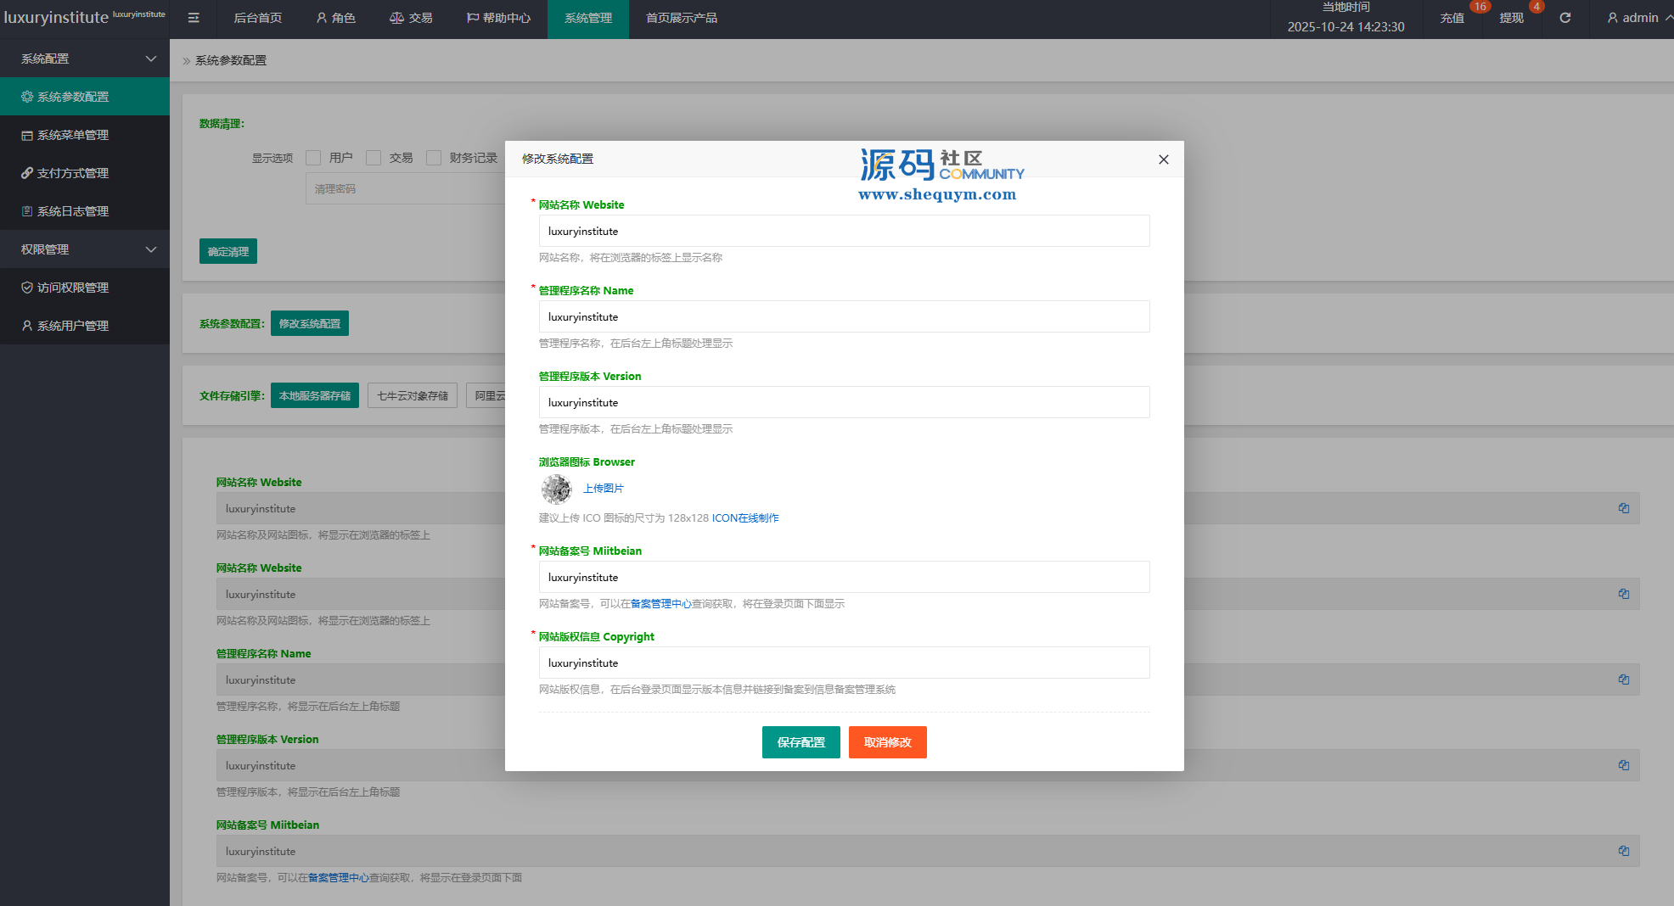Switch to the 帮助中心 top menu
1674x906 pixels.
[498, 18]
